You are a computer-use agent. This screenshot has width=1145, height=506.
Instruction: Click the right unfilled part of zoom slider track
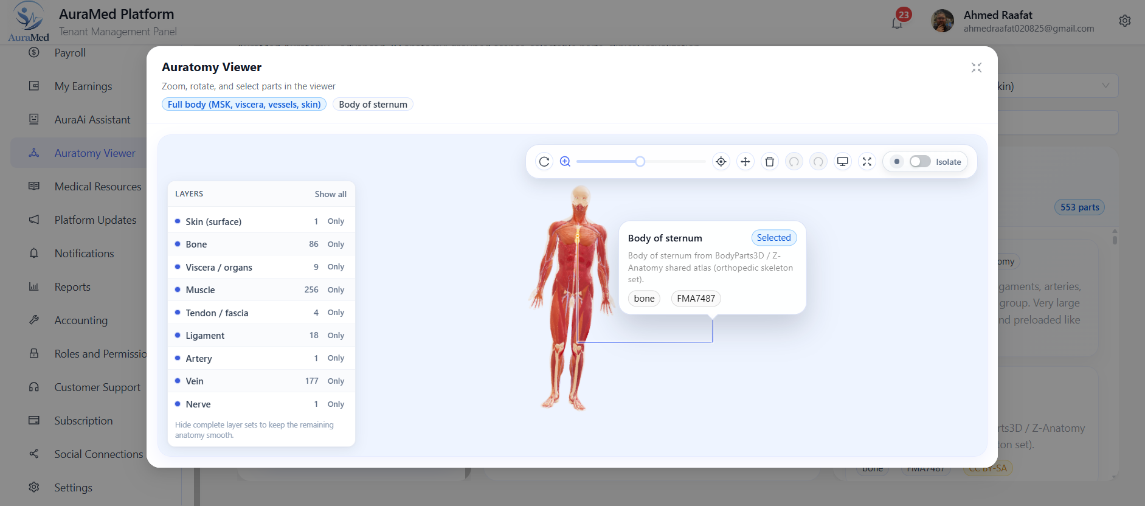pos(675,162)
